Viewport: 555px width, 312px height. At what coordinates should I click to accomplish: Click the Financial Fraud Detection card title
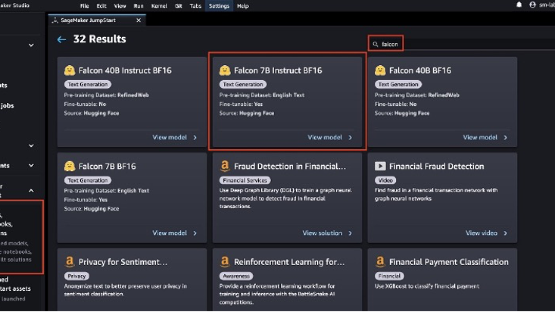click(436, 166)
